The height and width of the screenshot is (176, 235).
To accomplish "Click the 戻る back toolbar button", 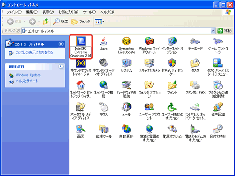I will [14, 22].
